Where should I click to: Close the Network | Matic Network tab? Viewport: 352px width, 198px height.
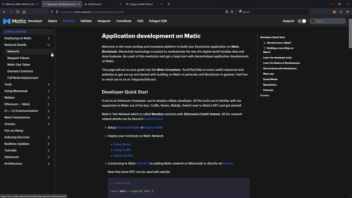pyautogui.click(x=38, y=4)
